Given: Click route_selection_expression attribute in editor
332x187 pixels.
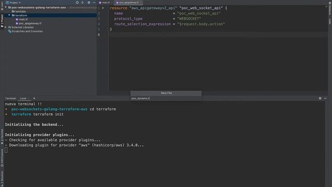Looking at the screenshot, I should coord(143,24).
